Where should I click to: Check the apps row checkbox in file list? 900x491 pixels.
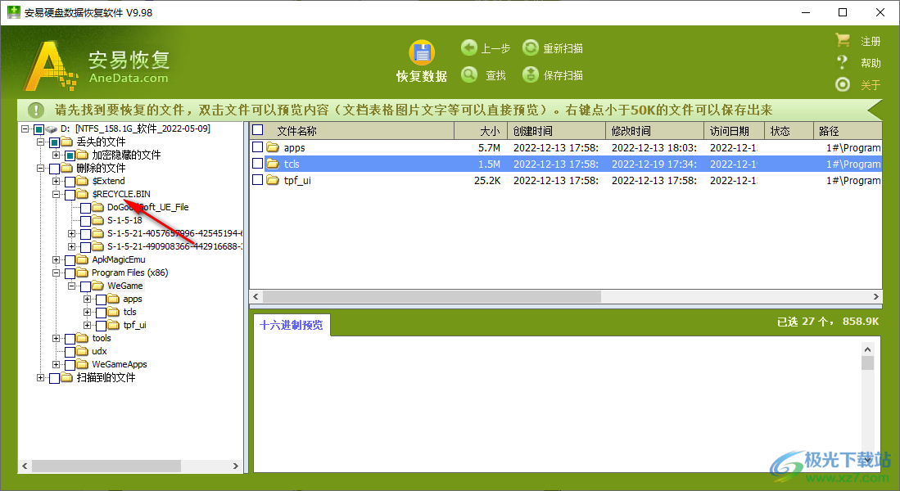[x=258, y=147]
